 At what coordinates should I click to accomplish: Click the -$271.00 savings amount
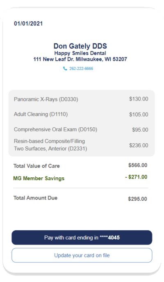pyautogui.click(x=136, y=177)
